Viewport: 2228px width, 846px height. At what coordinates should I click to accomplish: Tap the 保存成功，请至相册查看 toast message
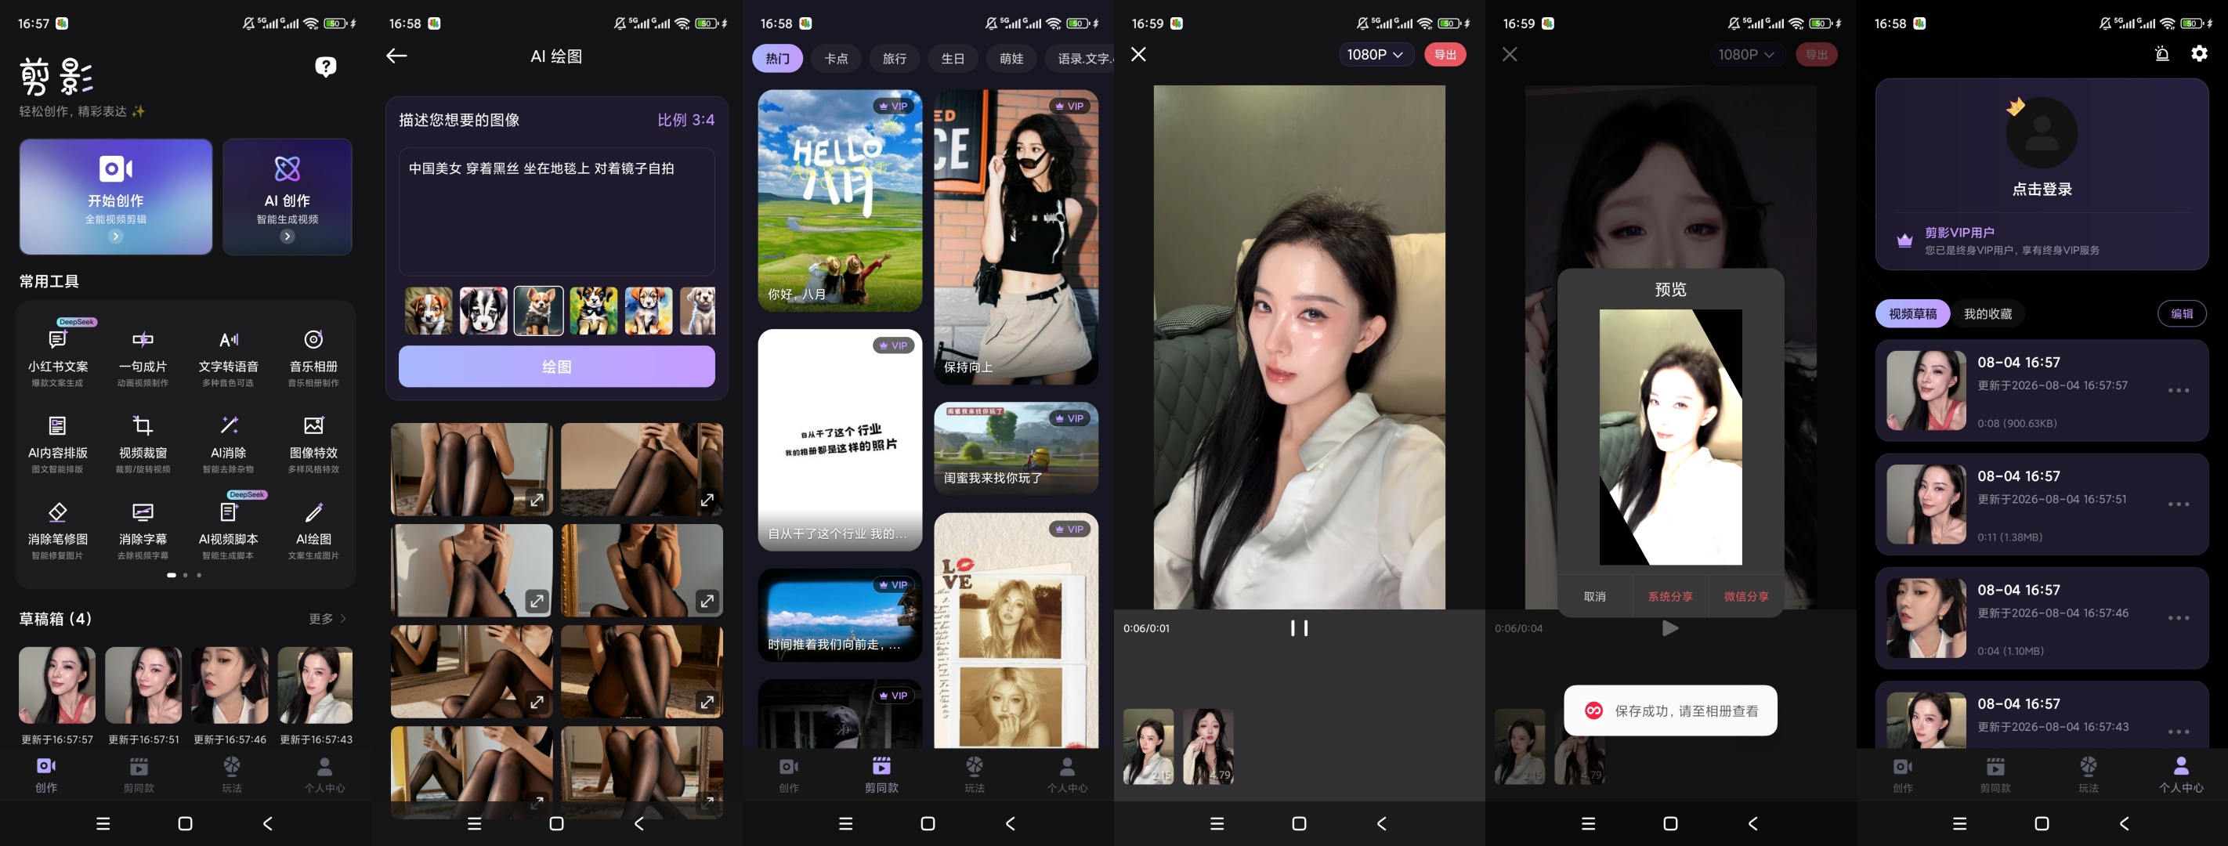point(1670,711)
